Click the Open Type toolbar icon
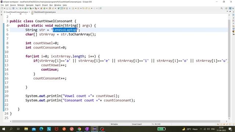The height and width of the screenshot is (132, 235). click(x=50, y=8)
